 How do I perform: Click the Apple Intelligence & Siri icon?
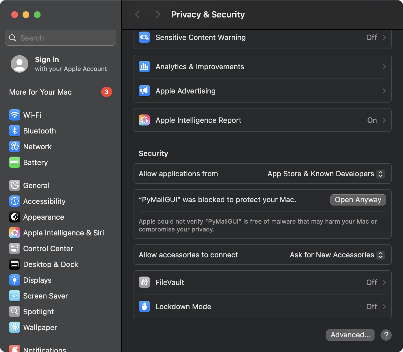click(15, 233)
